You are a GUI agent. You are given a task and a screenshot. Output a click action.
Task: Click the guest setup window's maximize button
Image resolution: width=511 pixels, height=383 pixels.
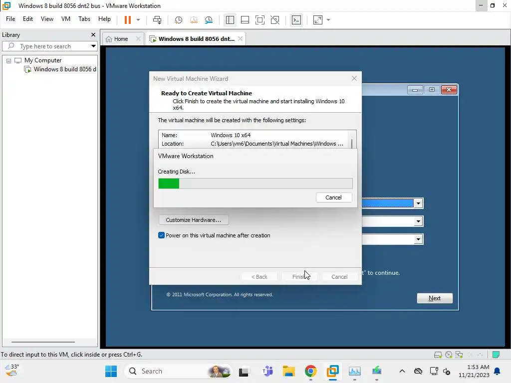pyautogui.click(x=432, y=90)
